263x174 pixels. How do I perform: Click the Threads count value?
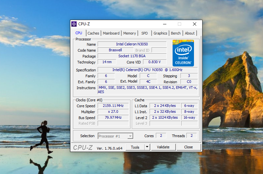click(192, 136)
